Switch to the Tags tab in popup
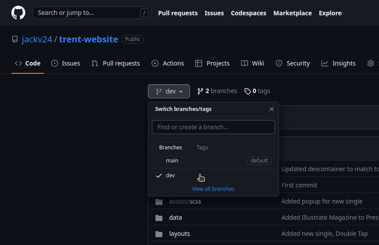Image resolution: width=379 pixels, height=245 pixels. pyautogui.click(x=202, y=147)
